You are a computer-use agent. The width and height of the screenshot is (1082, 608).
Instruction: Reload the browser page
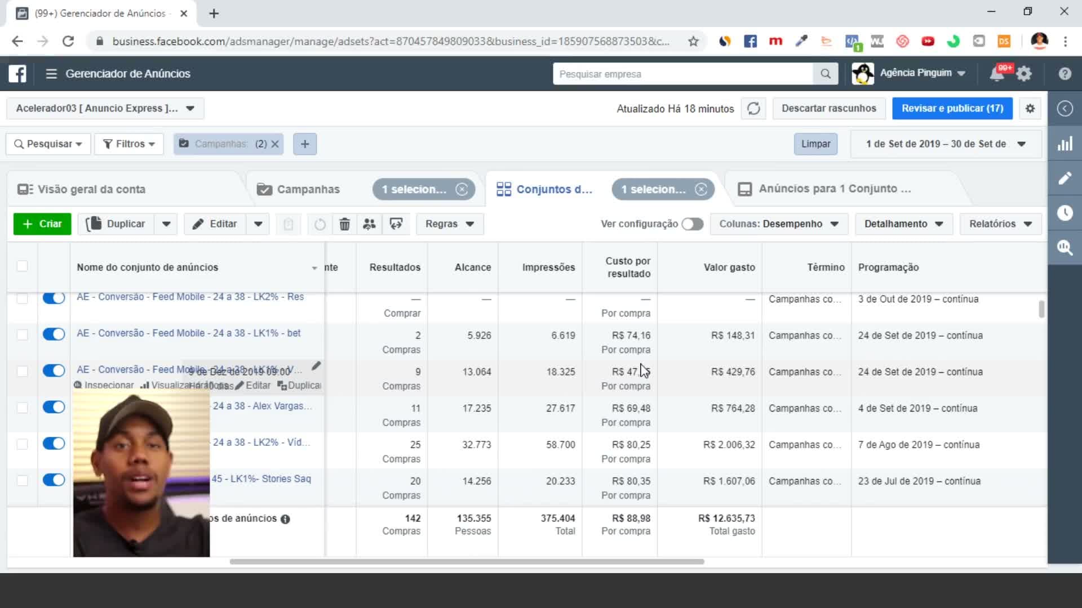coord(68,41)
